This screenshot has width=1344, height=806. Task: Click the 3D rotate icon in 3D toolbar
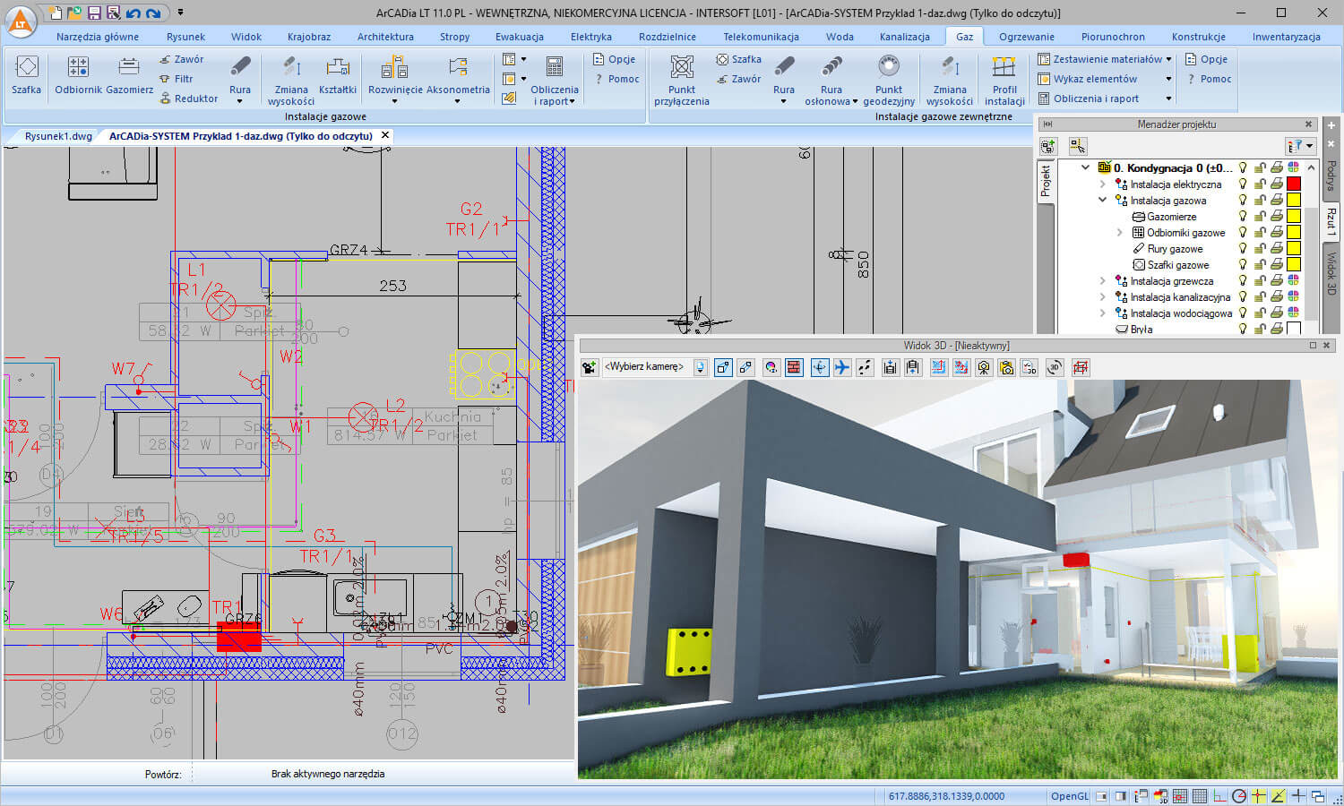pos(1055,367)
